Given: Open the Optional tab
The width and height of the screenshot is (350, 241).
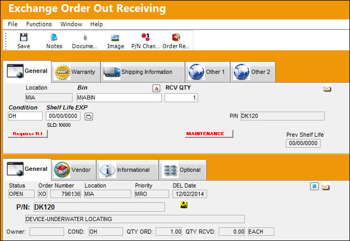Looking at the screenshot, I should 182,170.
